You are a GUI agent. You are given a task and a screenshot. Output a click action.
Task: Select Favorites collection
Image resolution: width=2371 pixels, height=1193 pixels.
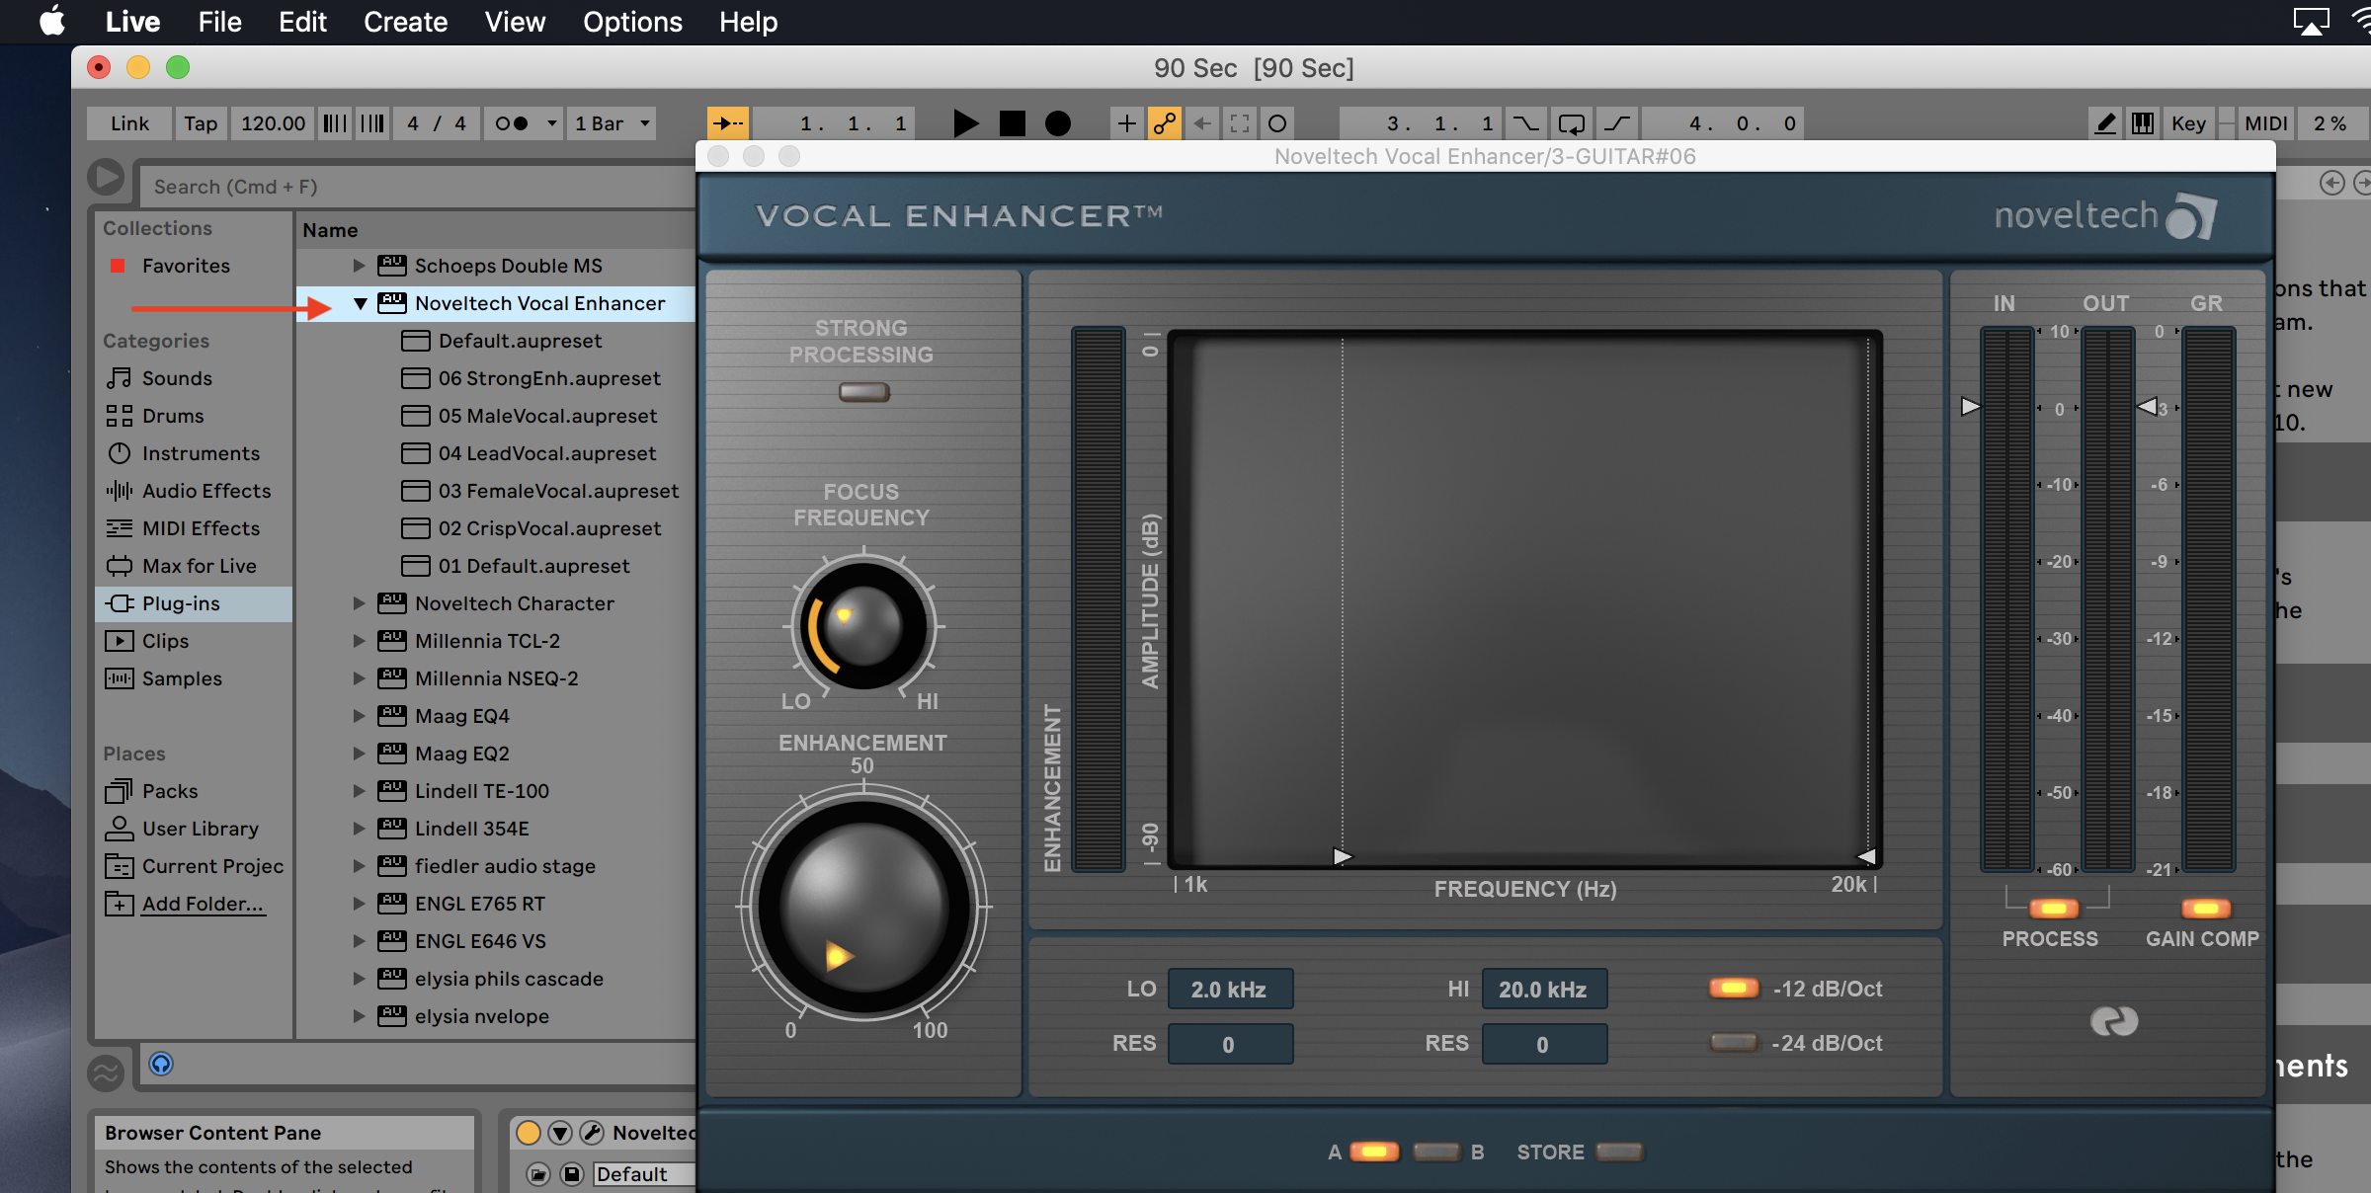186,266
